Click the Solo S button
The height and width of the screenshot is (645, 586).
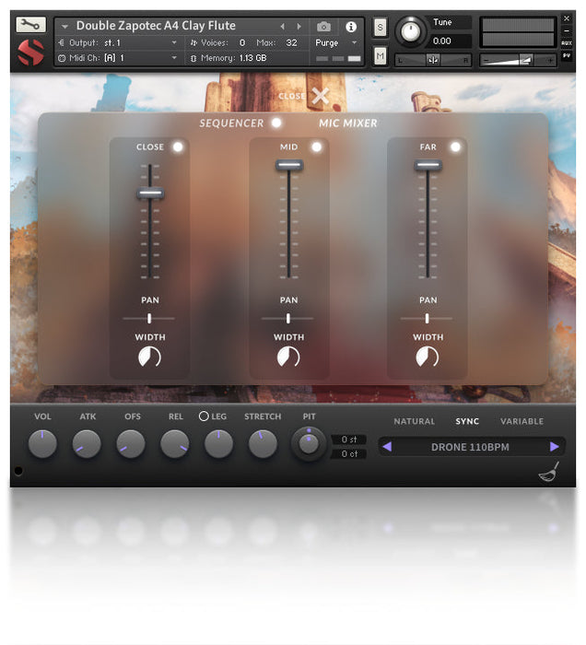click(380, 29)
